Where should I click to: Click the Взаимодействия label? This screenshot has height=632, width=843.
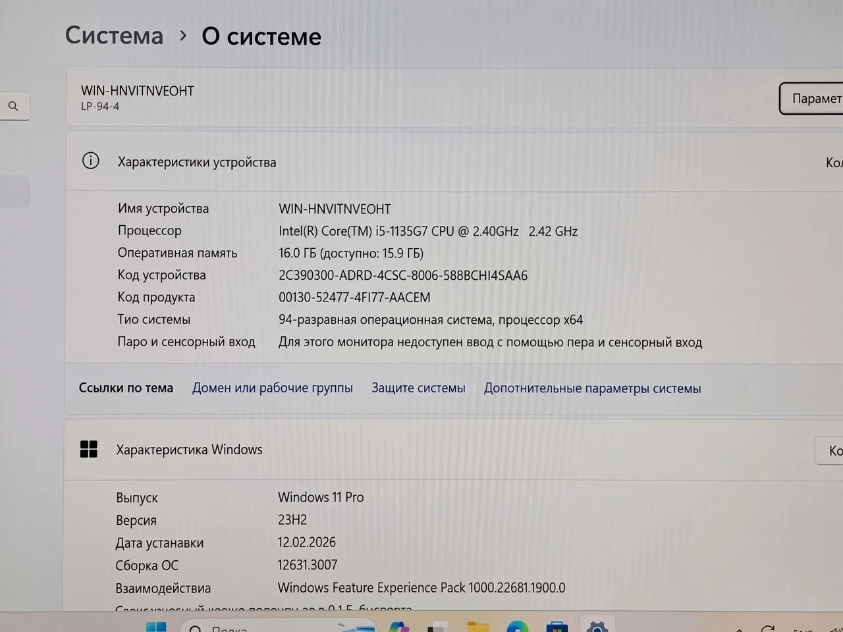(163, 588)
